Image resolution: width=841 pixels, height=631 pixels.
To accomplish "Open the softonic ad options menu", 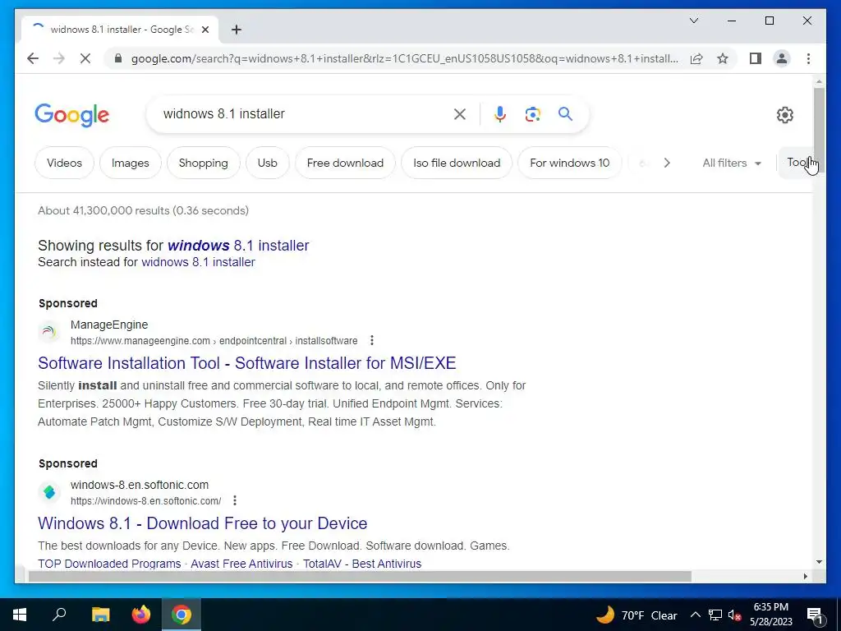I will coord(234,500).
